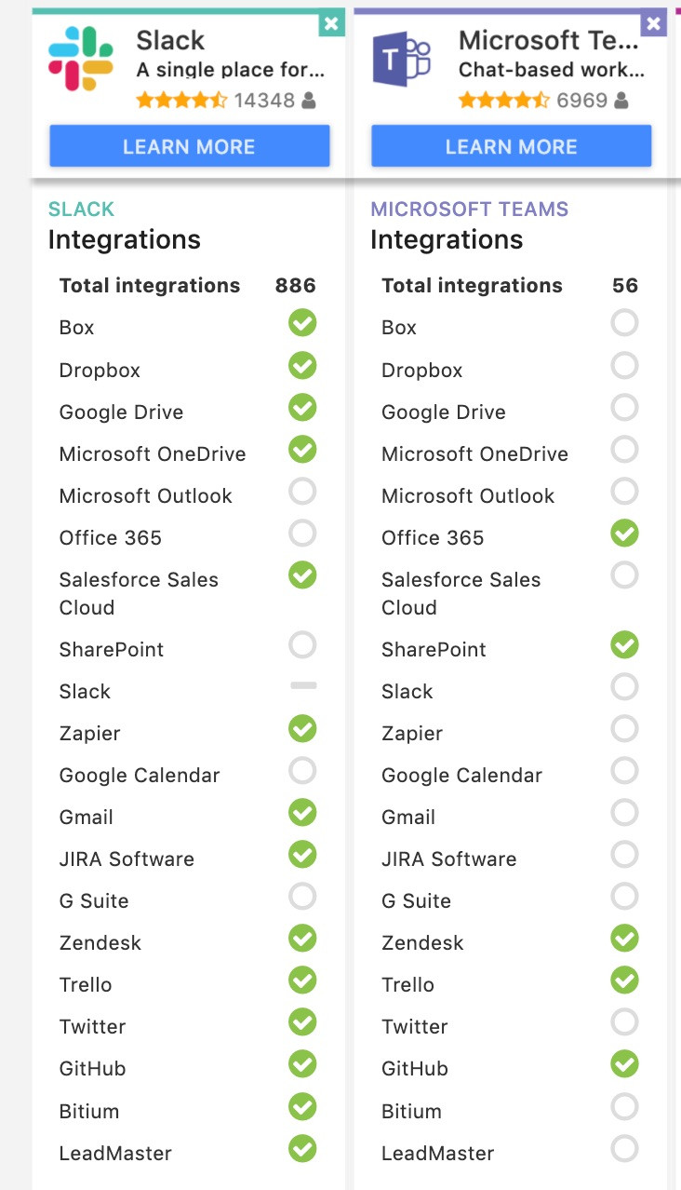This screenshot has width=681, height=1190.
Task: Click the purple MICROSOFT TEAMS column heading
Action: 469,210
